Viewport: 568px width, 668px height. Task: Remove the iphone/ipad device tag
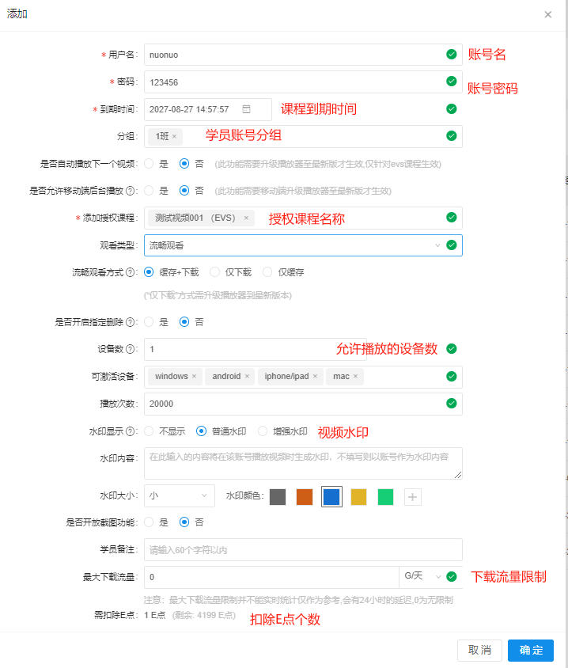(x=315, y=377)
